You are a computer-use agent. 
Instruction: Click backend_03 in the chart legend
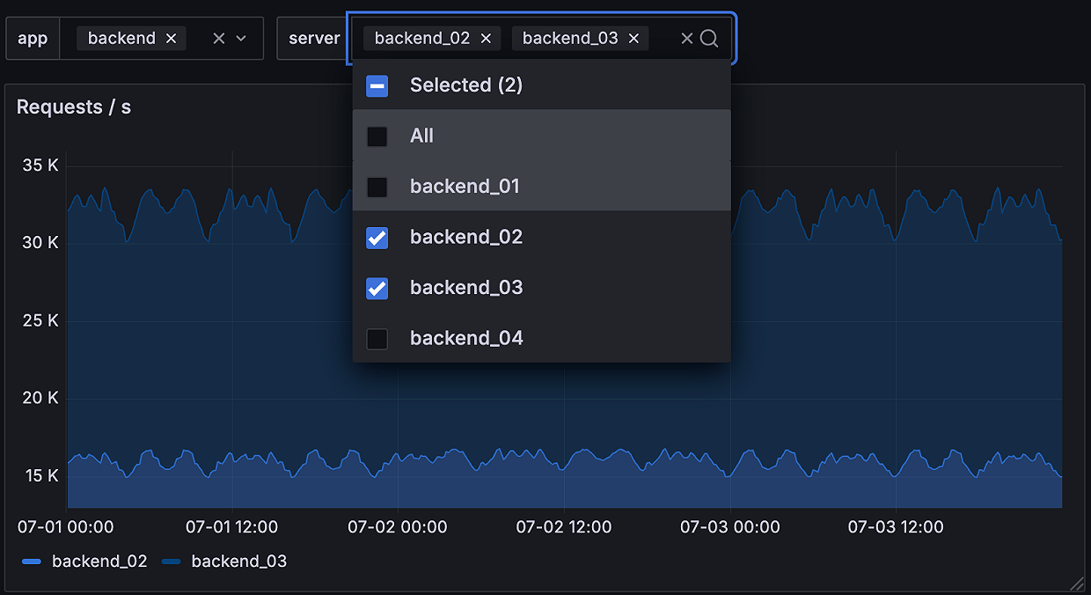239,561
